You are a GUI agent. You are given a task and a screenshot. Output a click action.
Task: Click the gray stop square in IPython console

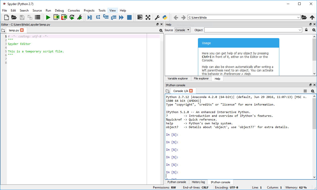click(305, 91)
